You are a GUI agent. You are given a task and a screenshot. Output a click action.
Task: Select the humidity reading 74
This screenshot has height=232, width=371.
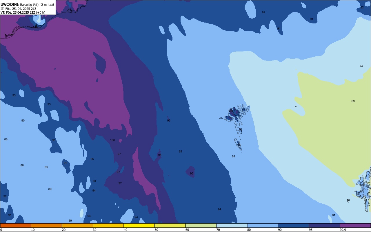(361, 66)
